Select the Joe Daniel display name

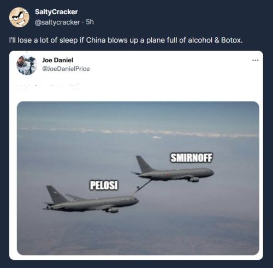(58, 60)
